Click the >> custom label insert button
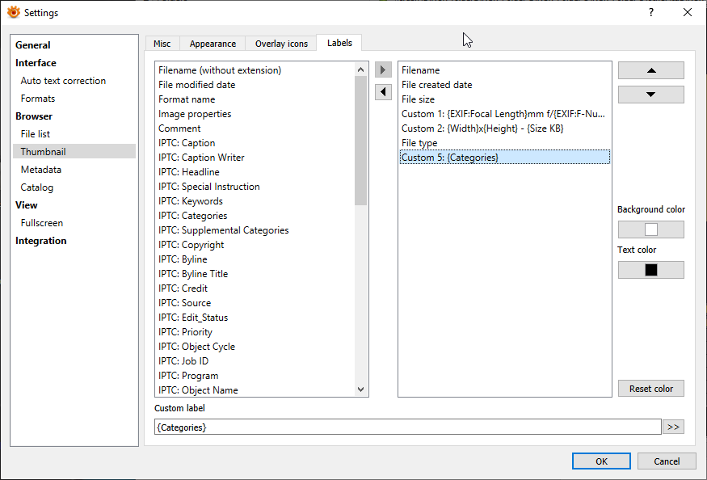Image resolution: width=707 pixels, height=480 pixels. click(673, 427)
